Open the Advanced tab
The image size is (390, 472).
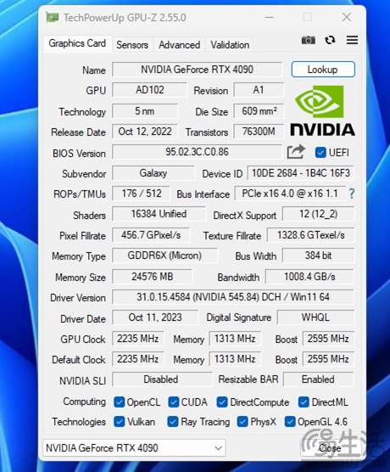point(179,45)
